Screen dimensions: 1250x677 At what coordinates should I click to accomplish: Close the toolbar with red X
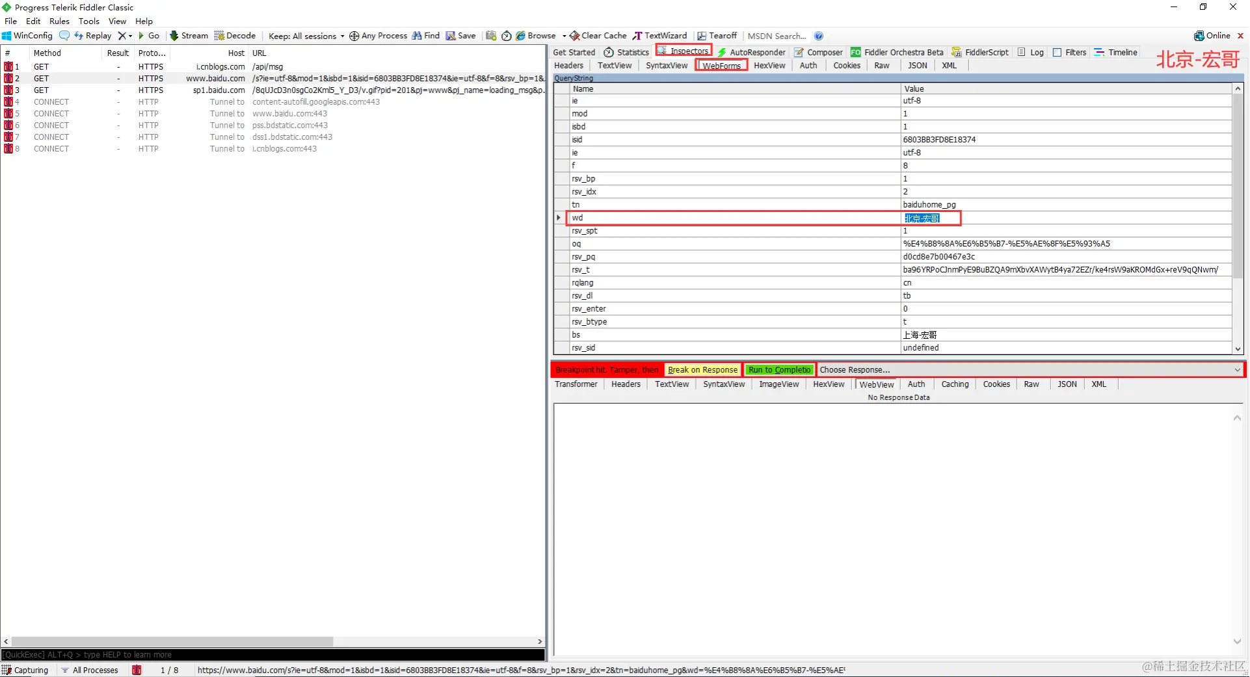(x=1240, y=36)
